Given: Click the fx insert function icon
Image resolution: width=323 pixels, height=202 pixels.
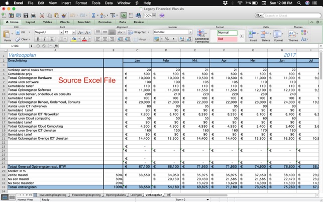Looking at the screenshot, I should coord(56,46).
